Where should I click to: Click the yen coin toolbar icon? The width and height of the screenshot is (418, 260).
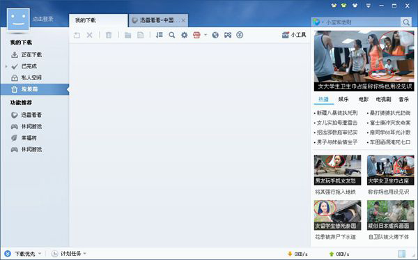[x=240, y=35]
